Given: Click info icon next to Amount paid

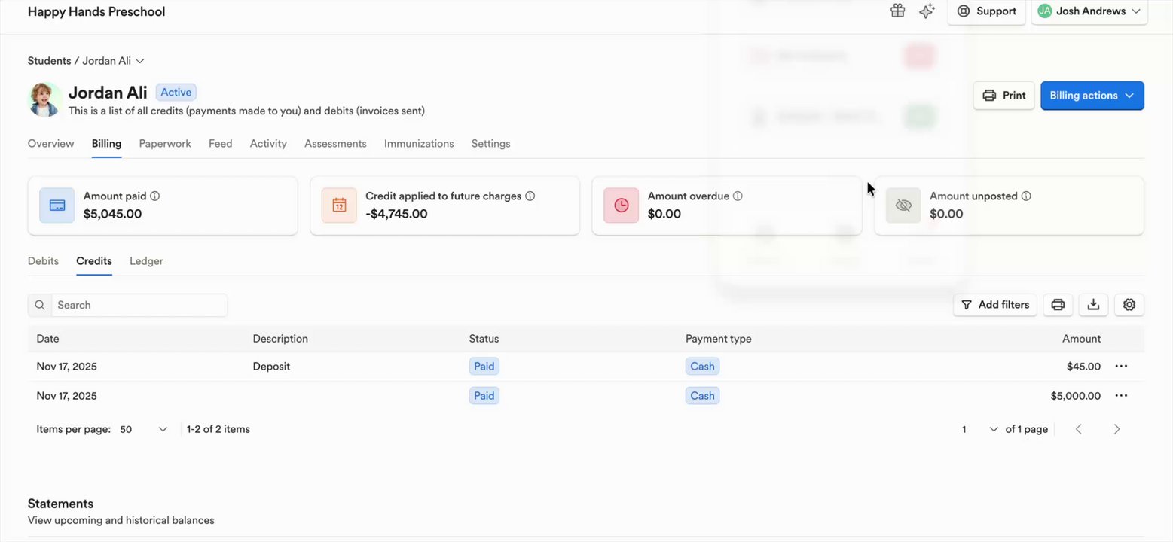Looking at the screenshot, I should coord(155,196).
